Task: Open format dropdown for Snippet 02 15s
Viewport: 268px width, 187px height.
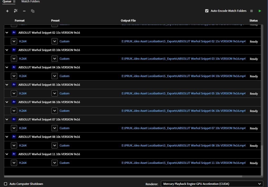Action: [x=14, y=41]
